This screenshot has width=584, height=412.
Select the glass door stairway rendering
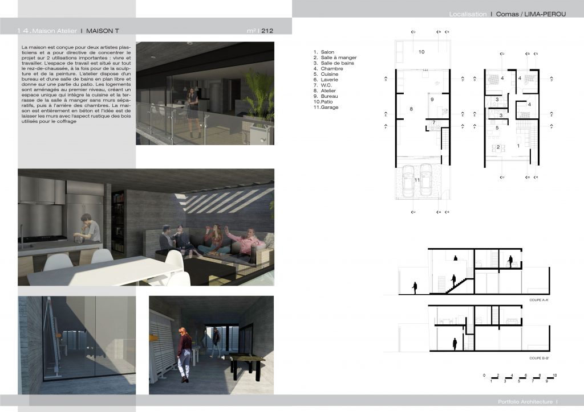coord(76,344)
